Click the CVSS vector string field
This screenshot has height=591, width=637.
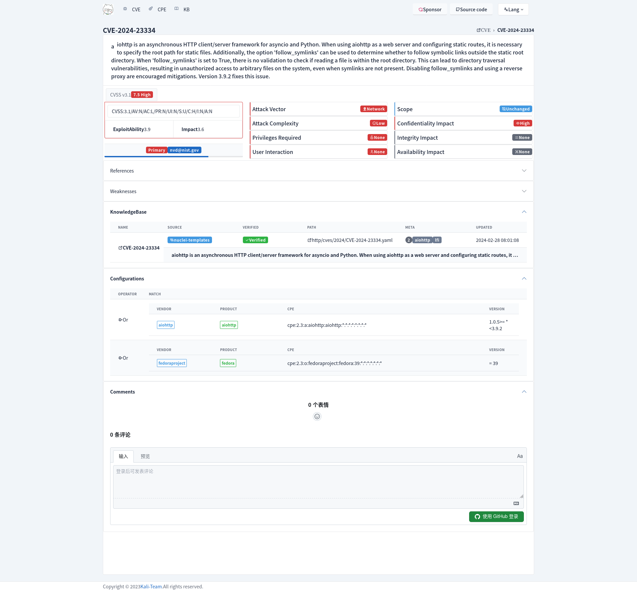(174, 111)
